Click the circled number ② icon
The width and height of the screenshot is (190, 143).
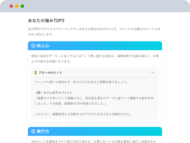click(33, 131)
